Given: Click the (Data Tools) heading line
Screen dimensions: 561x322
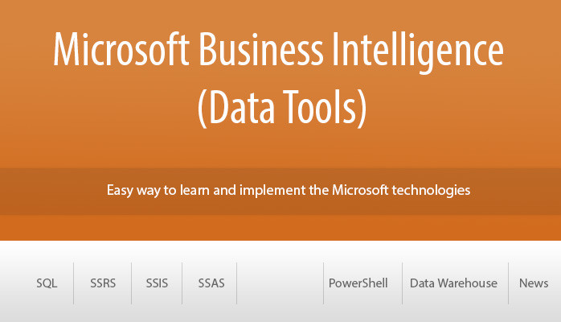Looking at the screenshot, I should 282,107.
